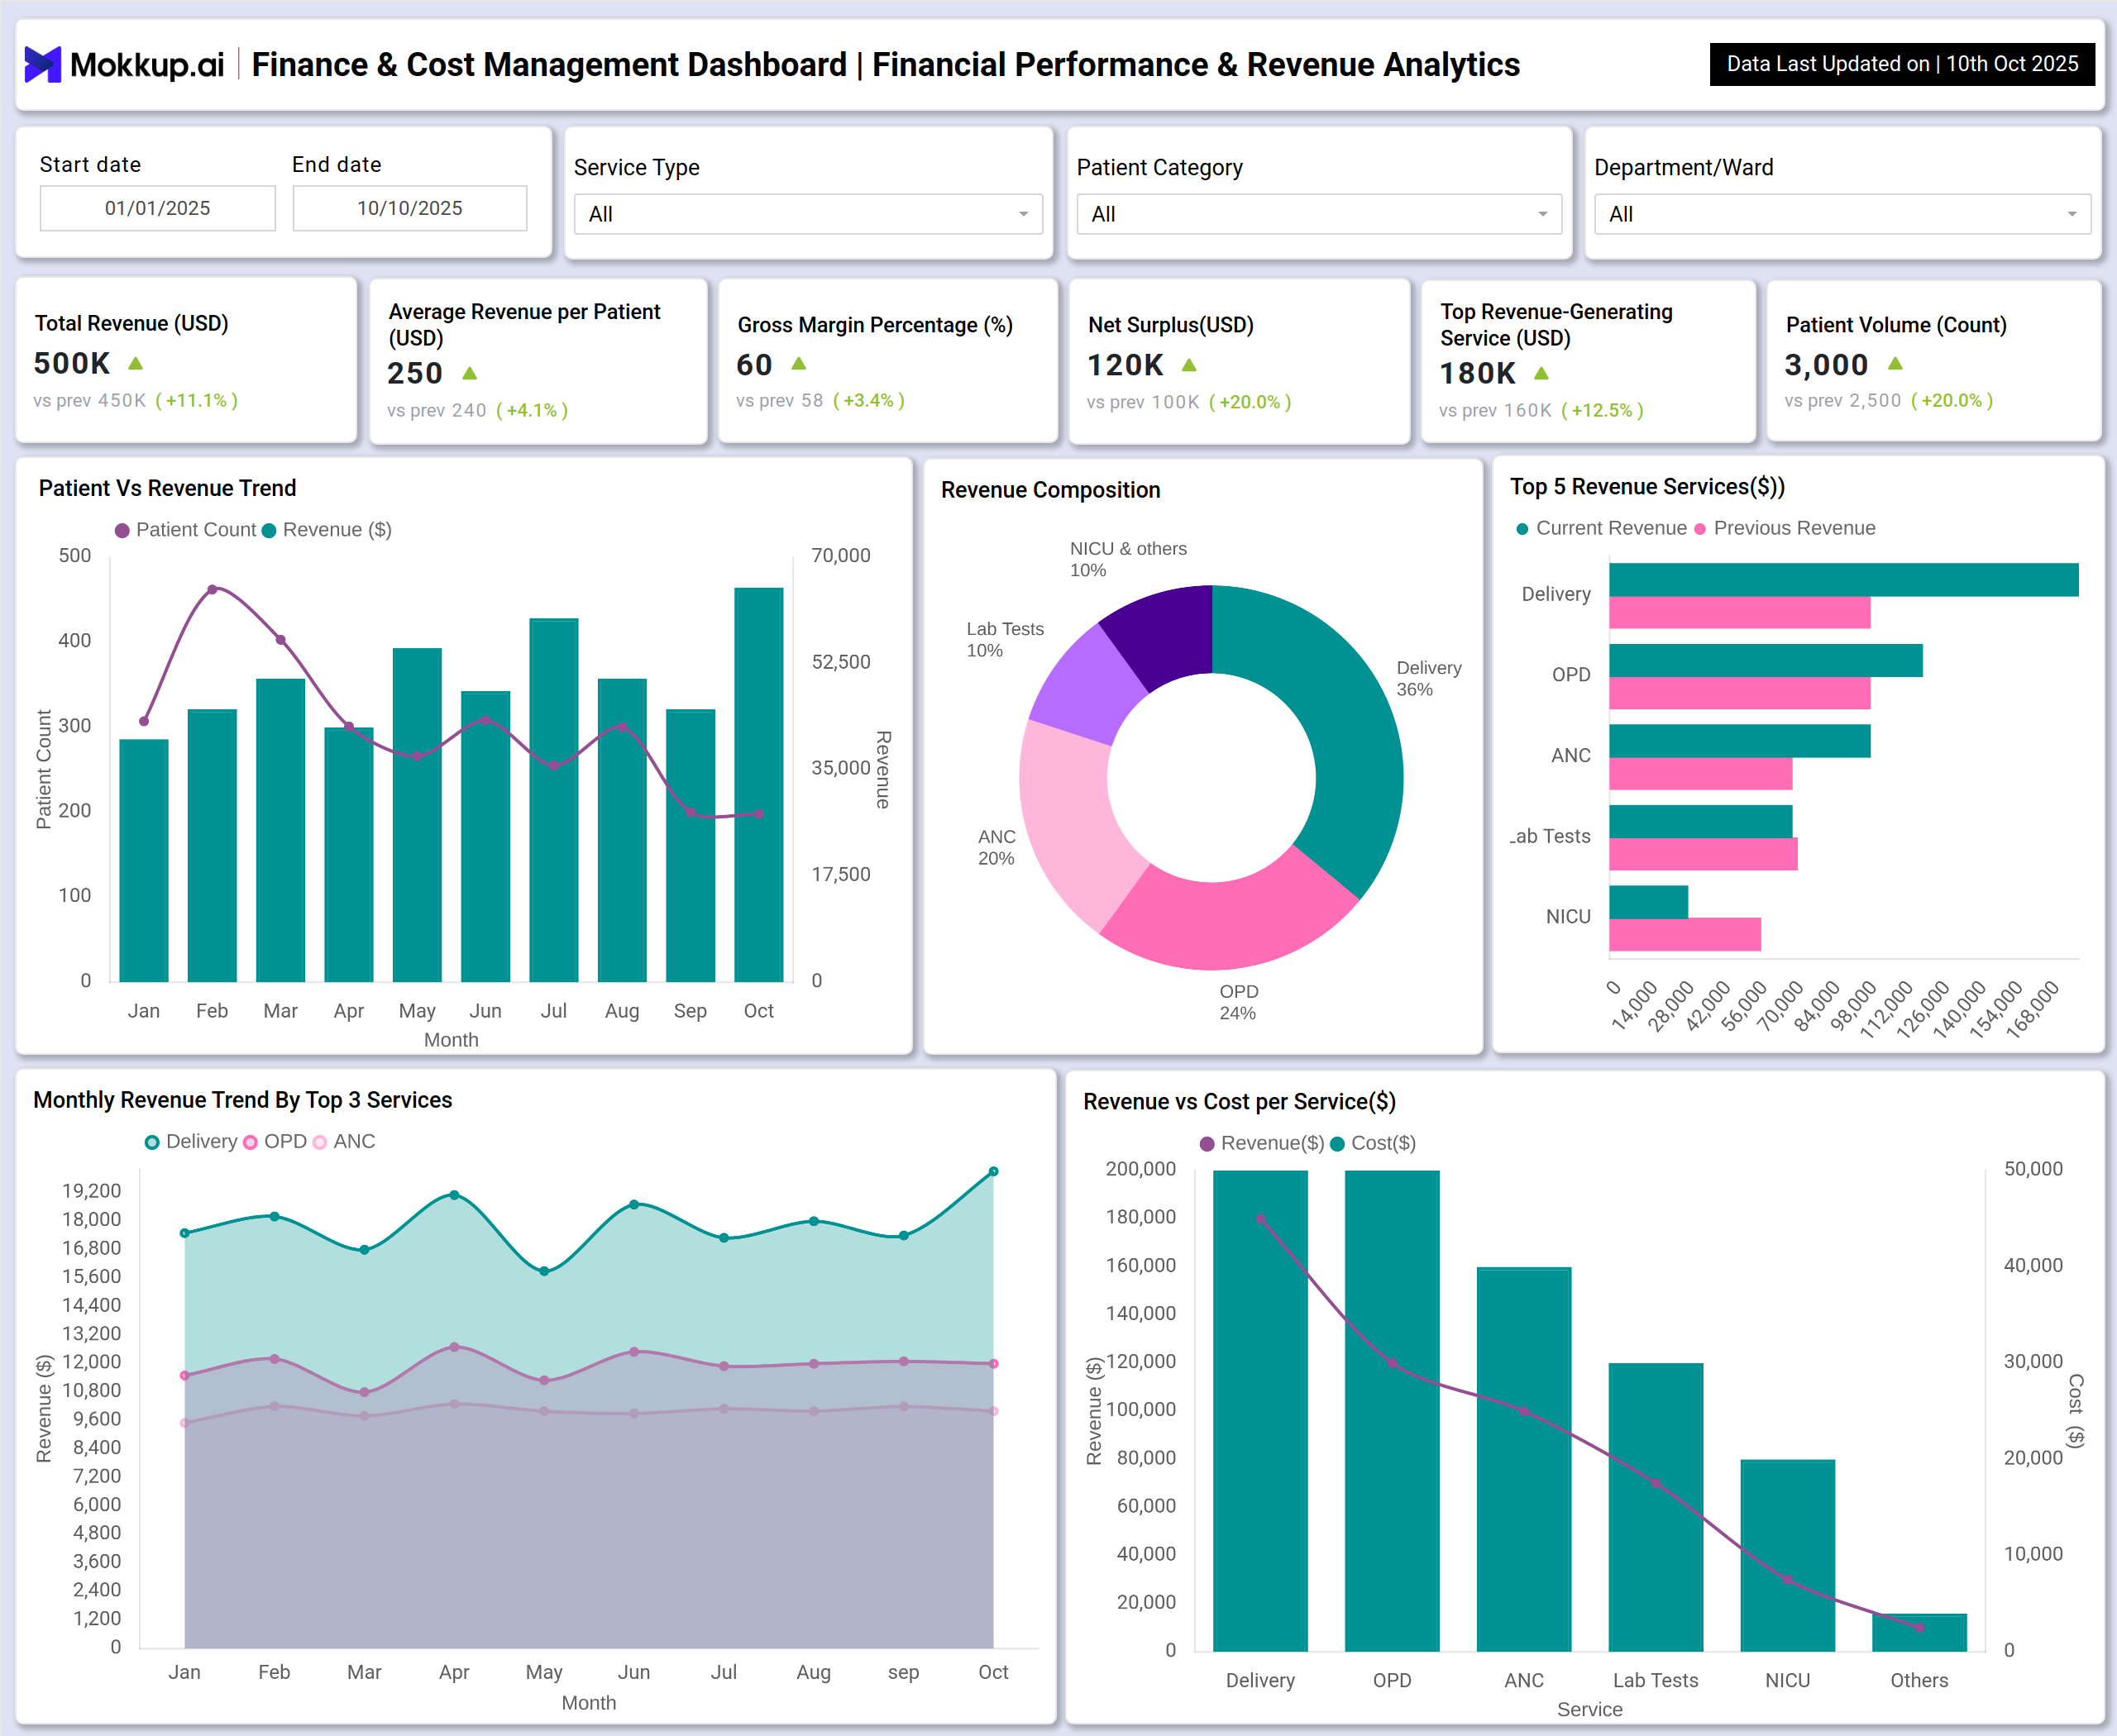2117x1736 pixels.
Task: Toggle Revenue ($) legend in trend chart
Action: [x=327, y=530]
